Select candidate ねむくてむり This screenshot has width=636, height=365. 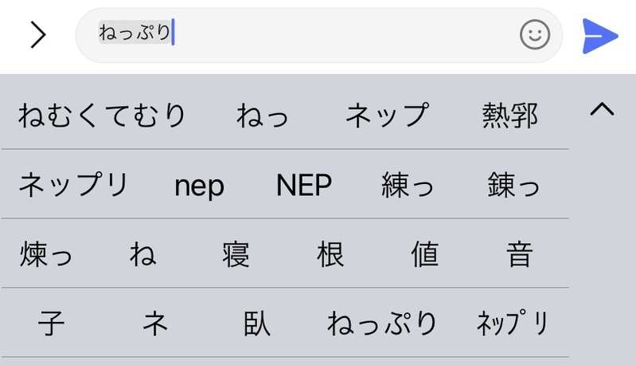pyautogui.click(x=102, y=116)
